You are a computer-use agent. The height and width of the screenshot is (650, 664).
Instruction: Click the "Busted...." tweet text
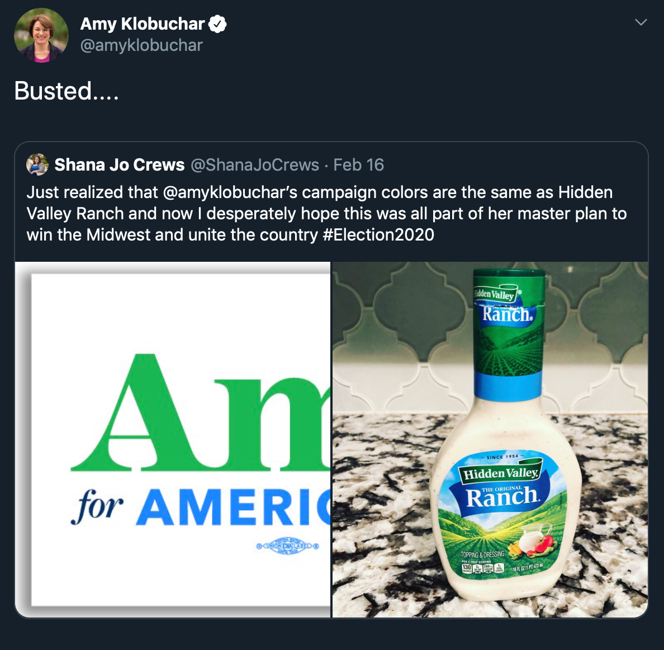[67, 91]
